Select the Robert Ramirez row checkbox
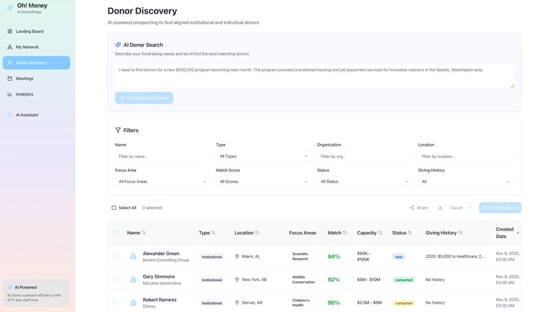This screenshot has height=312, width=554. click(115, 302)
